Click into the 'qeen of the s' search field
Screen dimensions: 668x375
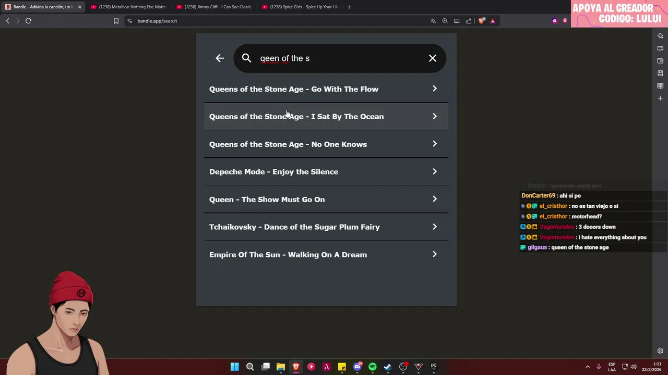coord(339,58)
